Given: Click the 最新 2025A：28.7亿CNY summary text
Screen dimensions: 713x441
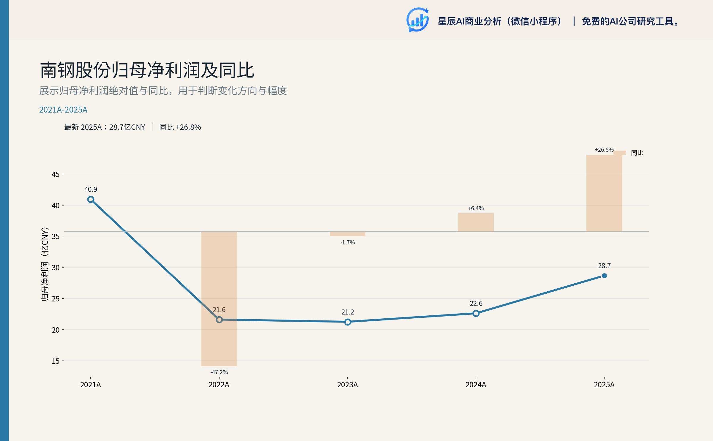Looking at the screenshot, I should (105, 127).
